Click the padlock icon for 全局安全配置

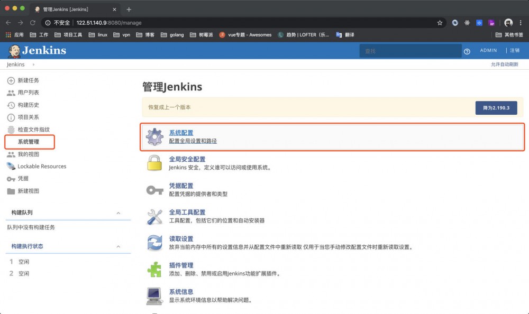point(153,163)
